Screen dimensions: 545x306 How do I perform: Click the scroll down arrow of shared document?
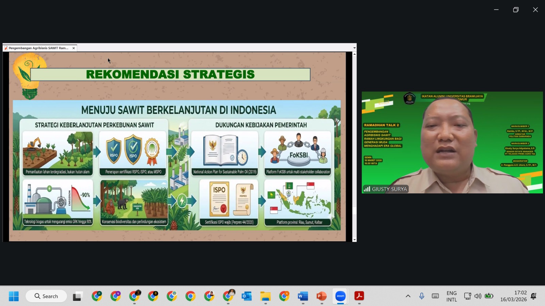click(x=354, y=240)
